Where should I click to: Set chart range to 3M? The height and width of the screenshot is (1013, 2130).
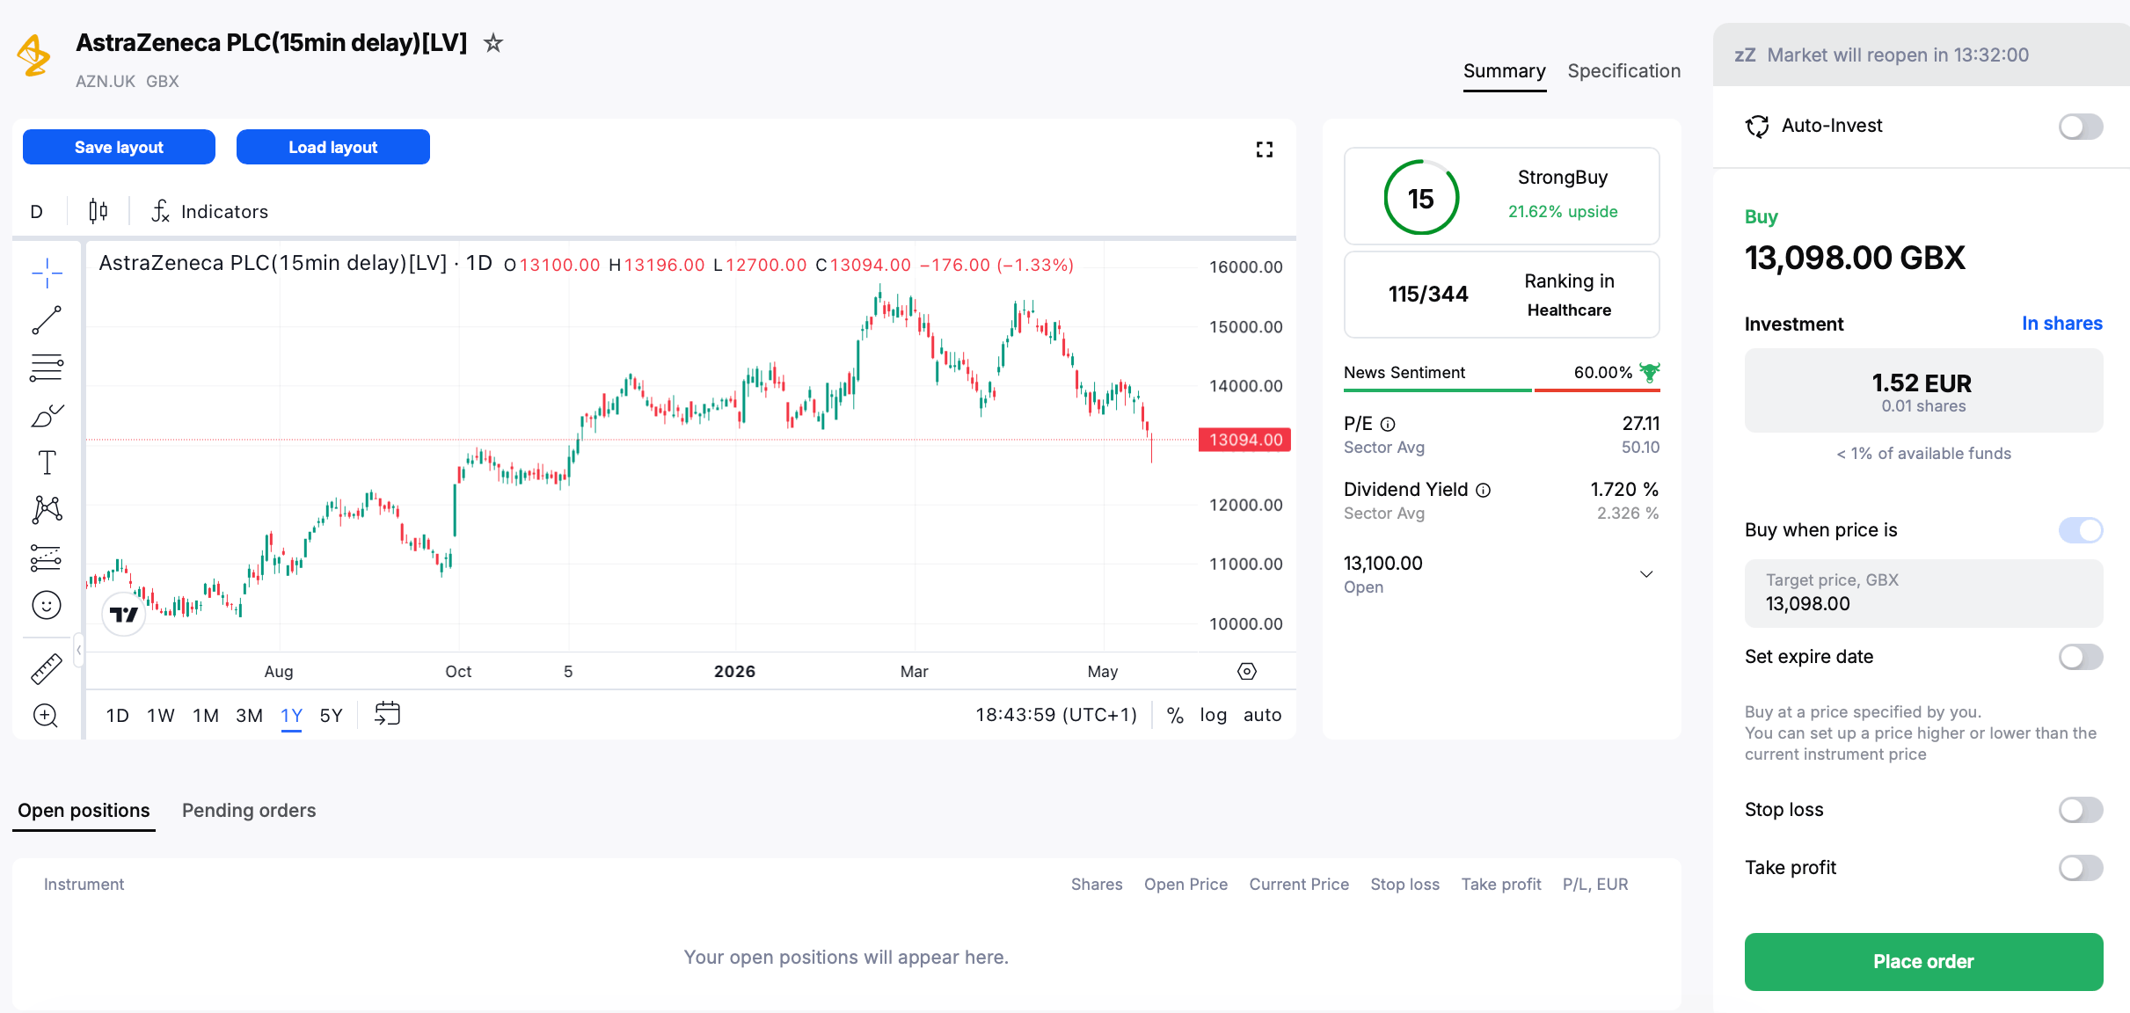[250, 716]
